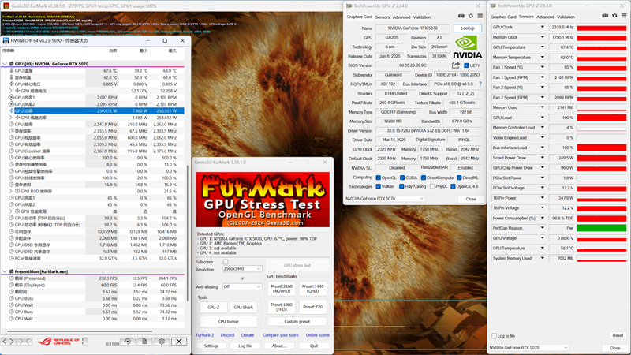Click the FurMark GPU Stress Test banner

click(x=263, y=200)
